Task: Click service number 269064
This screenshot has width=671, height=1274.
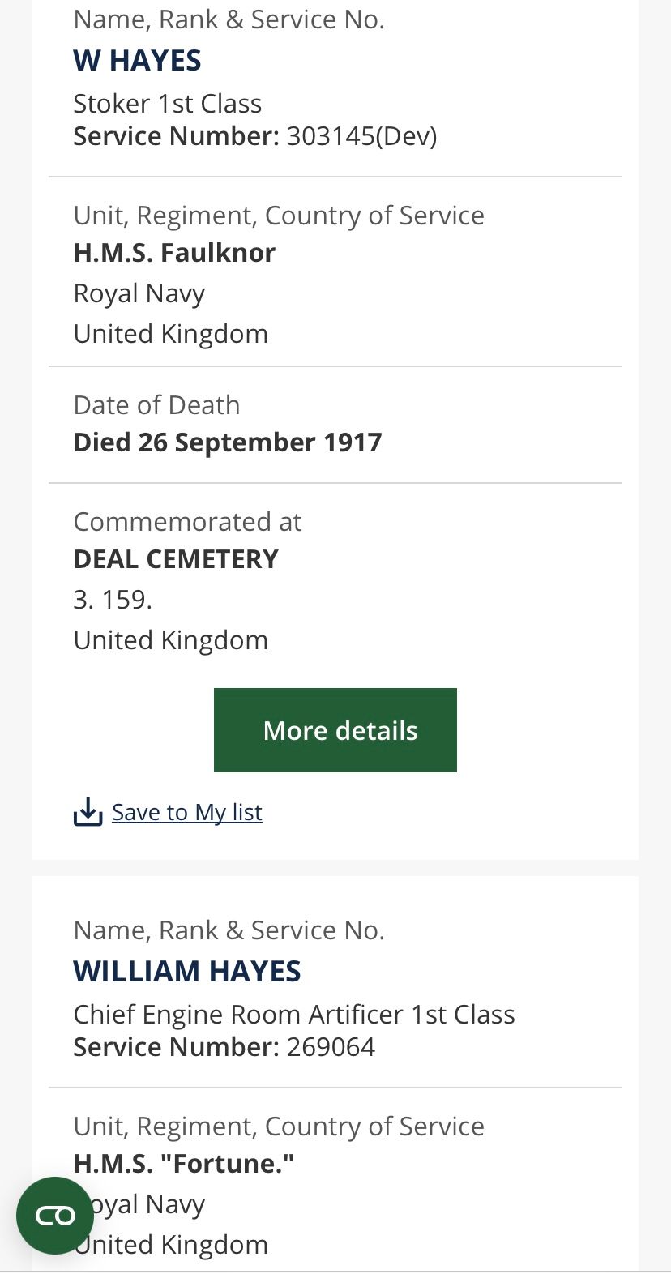Action: click(331, 1047)
